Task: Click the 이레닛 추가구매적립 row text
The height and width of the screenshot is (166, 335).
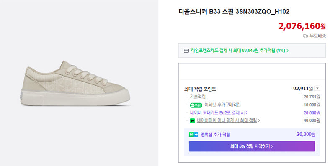Action: pos(222,105)
